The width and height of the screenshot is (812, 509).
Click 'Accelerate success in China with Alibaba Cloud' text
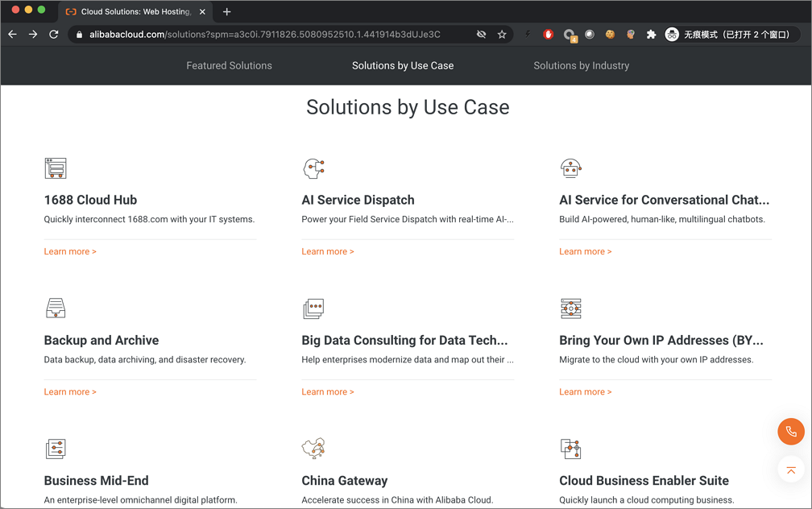click(x=397, y=500)
